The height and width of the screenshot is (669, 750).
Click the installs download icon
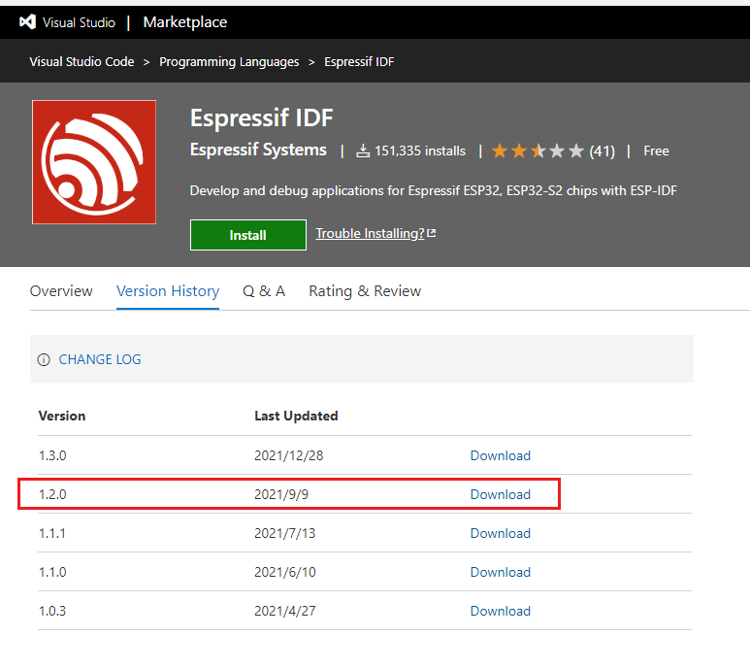pos(363,151)
